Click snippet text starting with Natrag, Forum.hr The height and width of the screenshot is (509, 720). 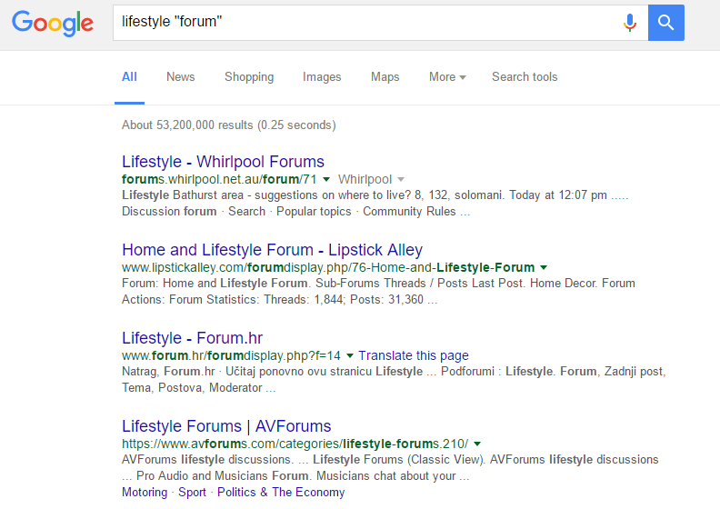394,380
